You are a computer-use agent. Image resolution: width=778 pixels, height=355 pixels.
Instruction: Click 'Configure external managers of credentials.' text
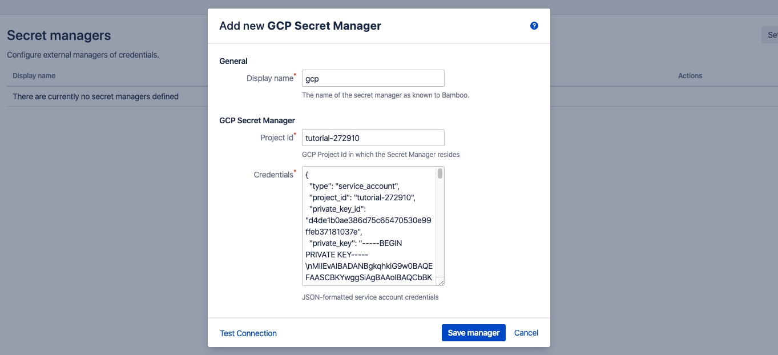pos(83,55)
